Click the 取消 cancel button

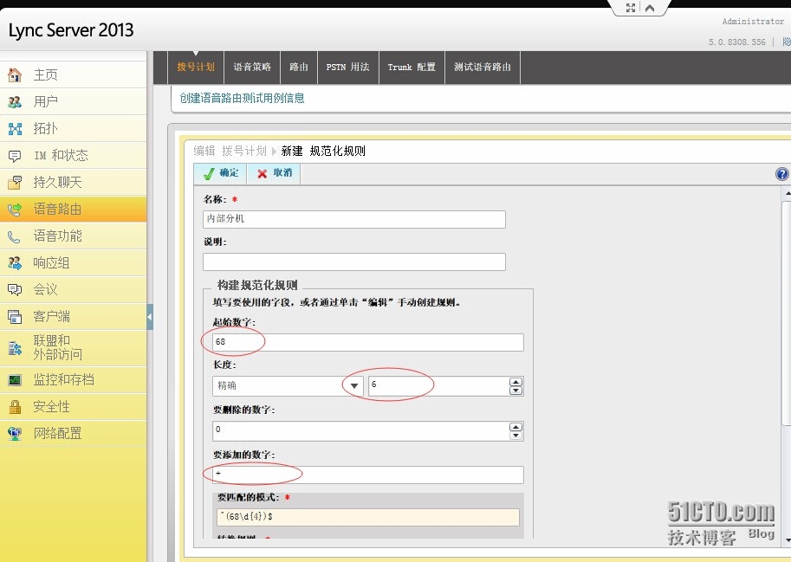(274, 173)
